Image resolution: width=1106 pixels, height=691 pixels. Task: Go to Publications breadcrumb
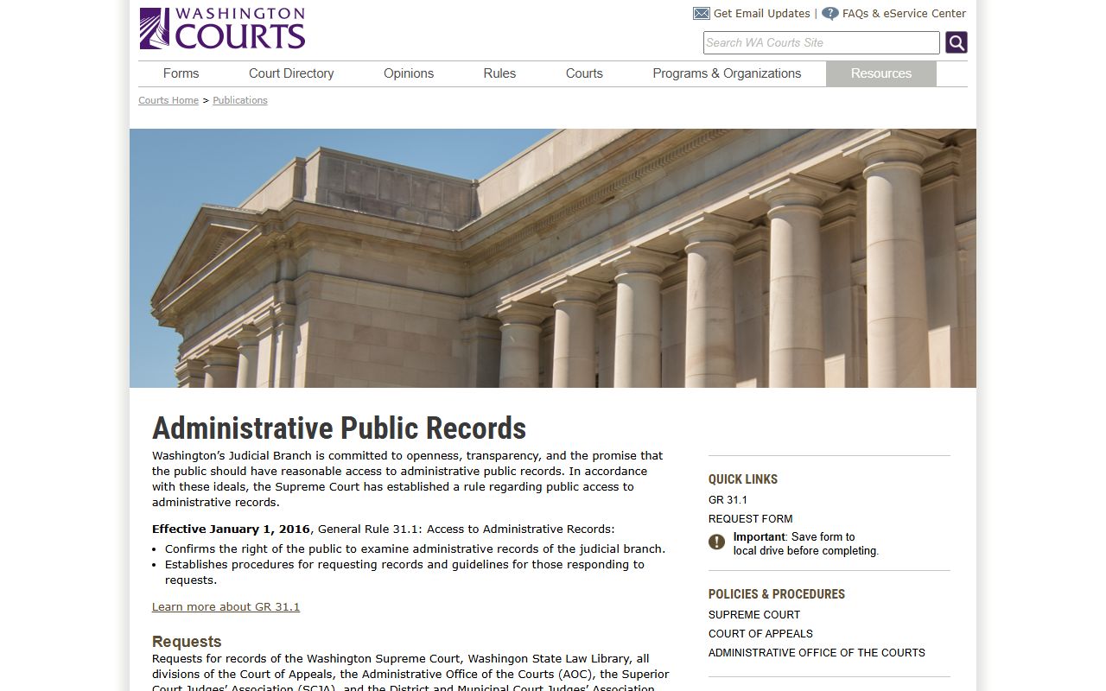point(240,100)
